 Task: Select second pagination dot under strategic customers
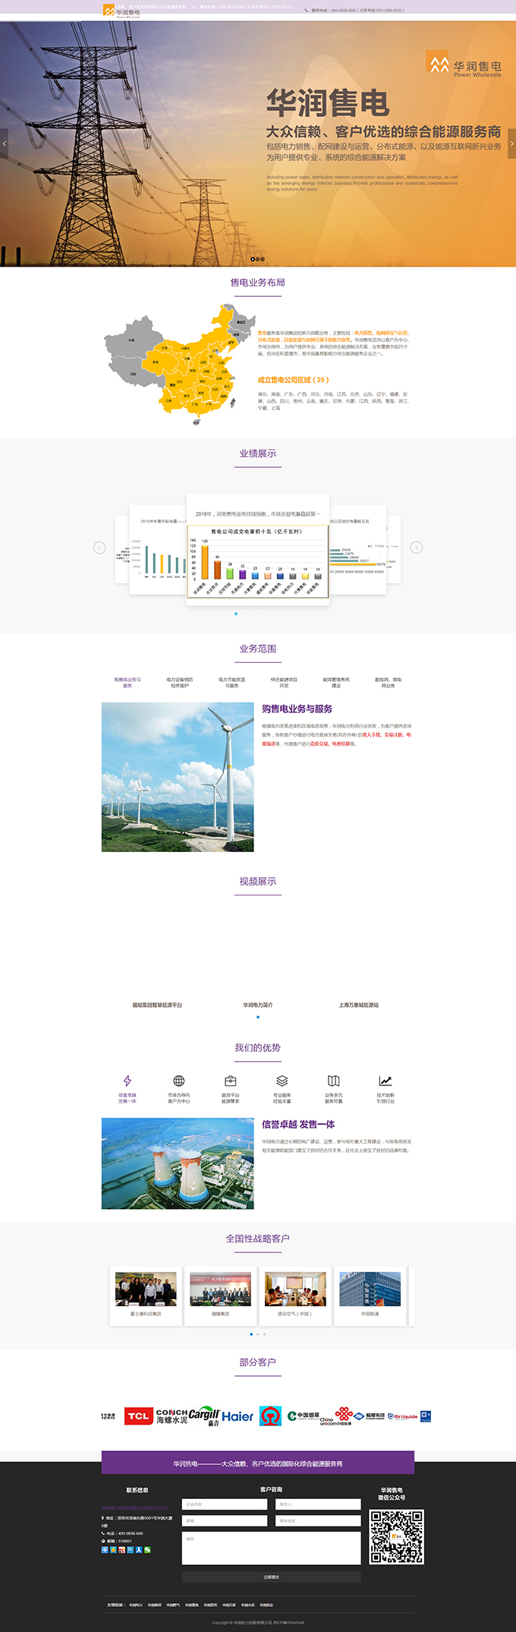coord(258,1334)
